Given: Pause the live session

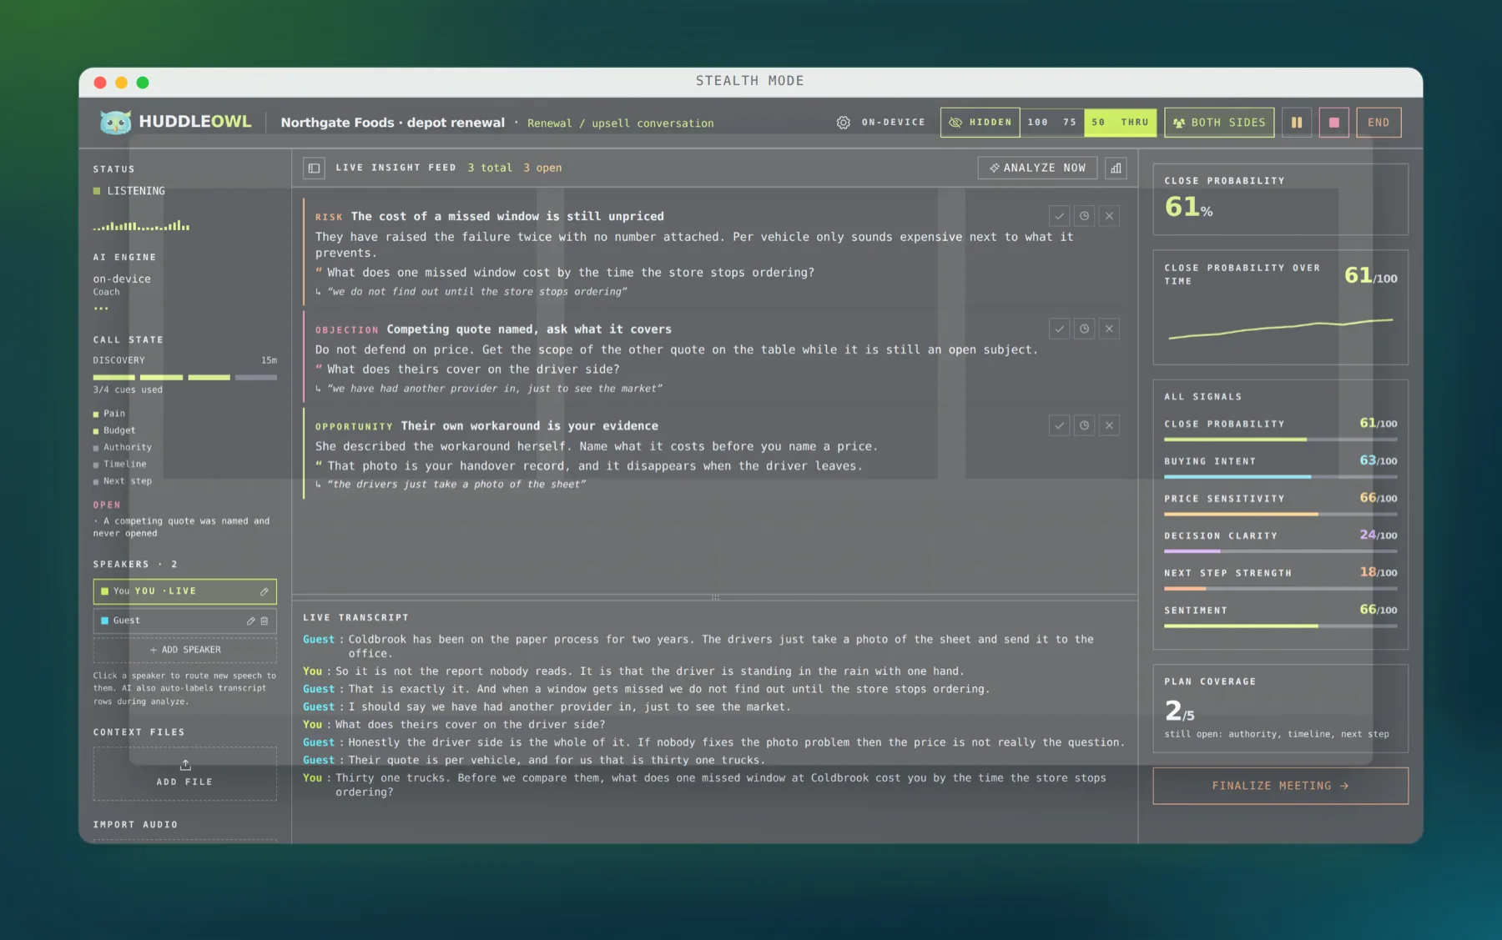Looking at the screenshot, I should [1297, 123].
